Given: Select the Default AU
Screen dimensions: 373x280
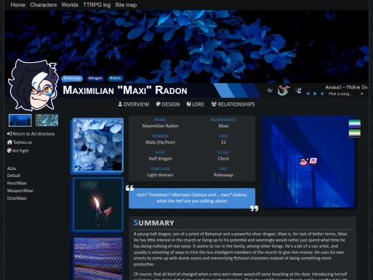Looking at the screenshot, I should (14, 176).
